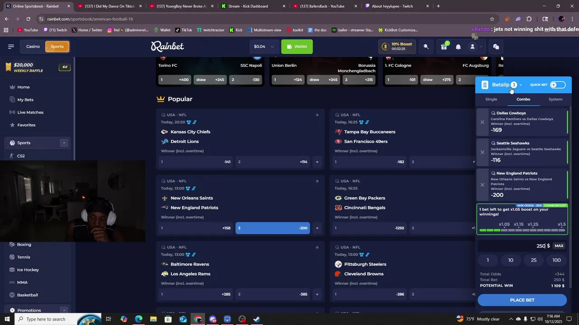Expand more markets for Chiefs vs Lions
The width and height of the screenshot is (579, 325).
click(x=317, y=162)
